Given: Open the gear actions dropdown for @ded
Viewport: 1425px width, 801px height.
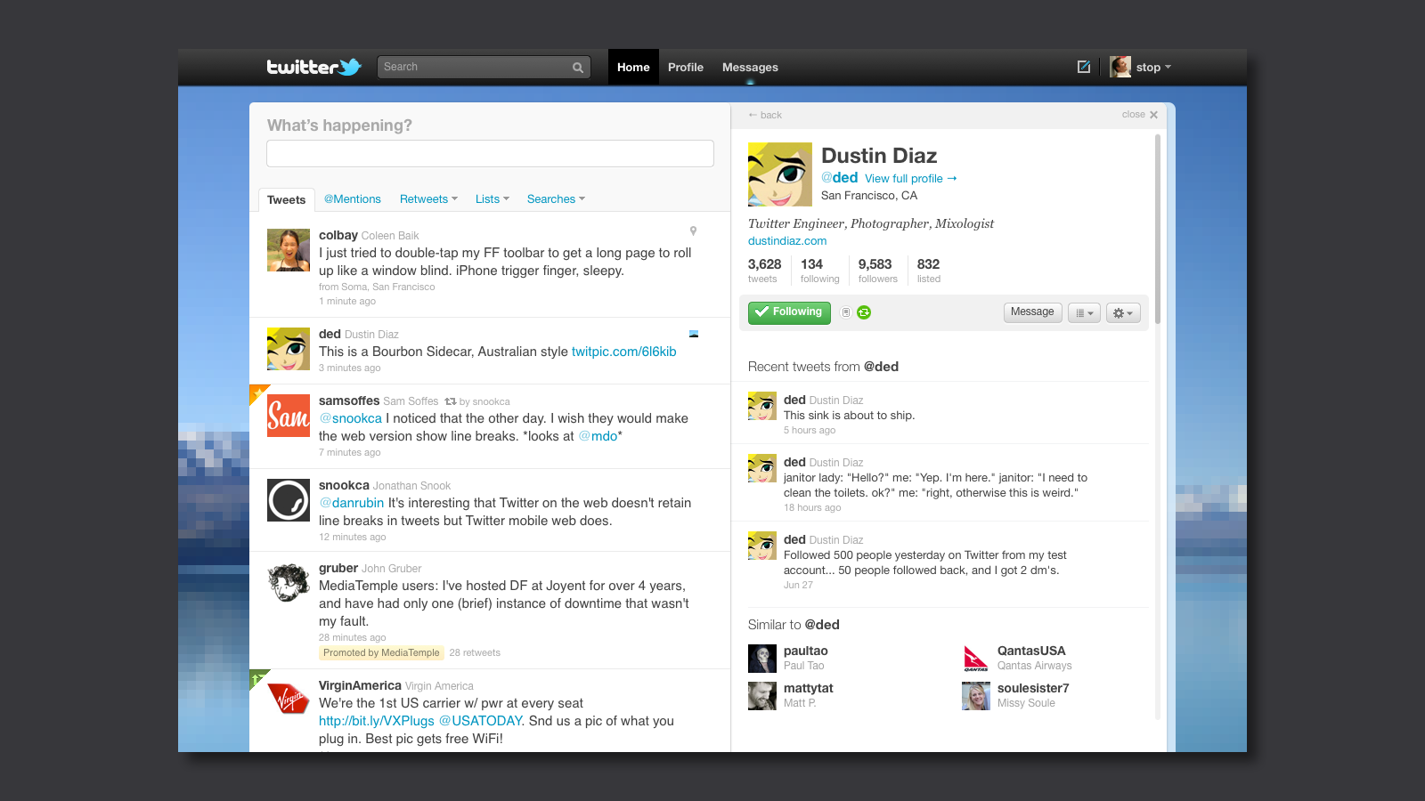Looking at the screenshot, I should pos(1123,313).
